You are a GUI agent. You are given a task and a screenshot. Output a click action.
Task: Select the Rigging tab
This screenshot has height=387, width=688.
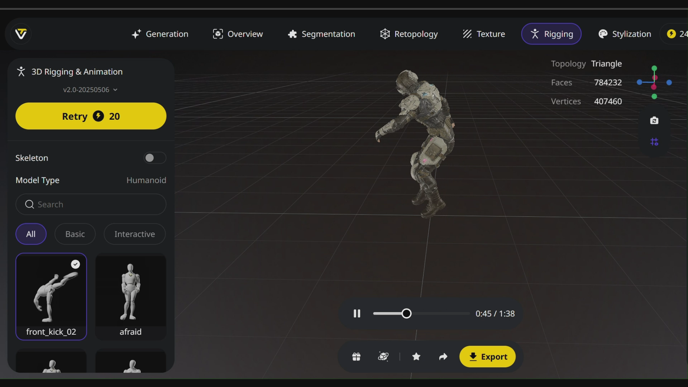[551, 34]
